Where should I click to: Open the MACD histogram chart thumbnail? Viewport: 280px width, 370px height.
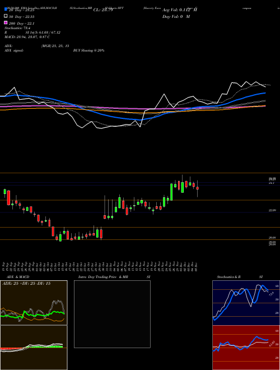pos(34,348)
